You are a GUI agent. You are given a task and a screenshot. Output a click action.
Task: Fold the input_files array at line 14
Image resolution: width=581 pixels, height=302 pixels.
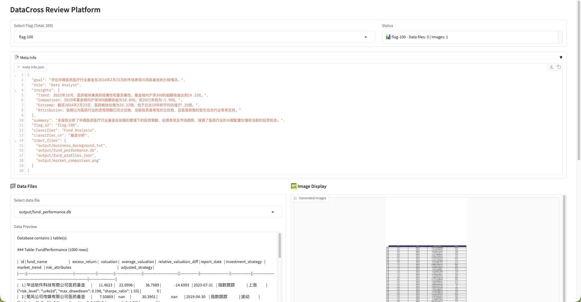click(16, 141)
